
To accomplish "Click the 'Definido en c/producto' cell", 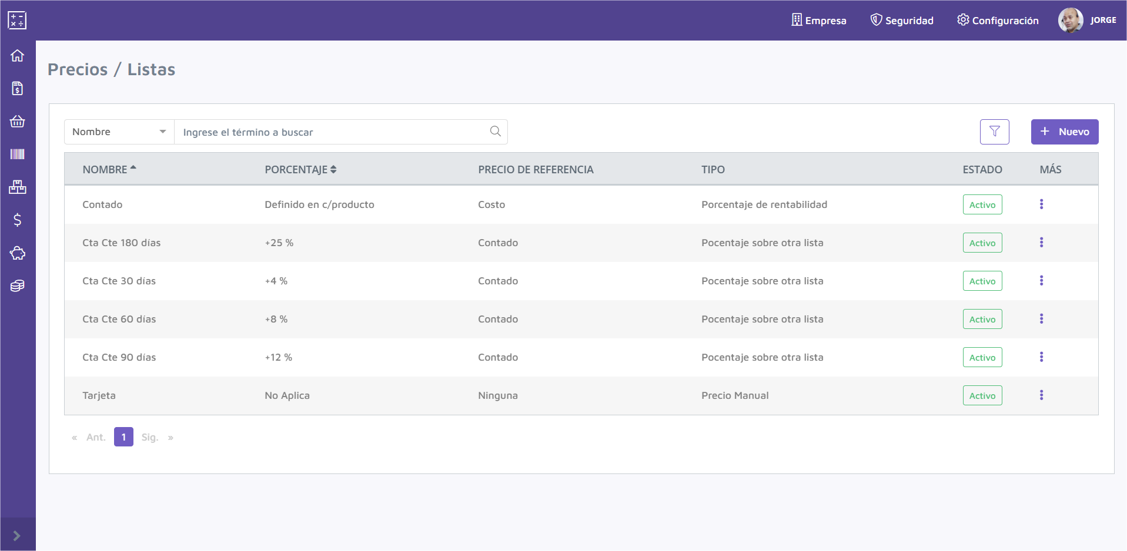I will [x=319, y=204].
